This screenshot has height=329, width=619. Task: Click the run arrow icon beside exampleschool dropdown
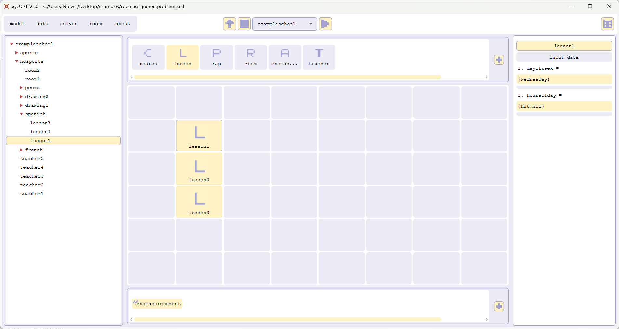(x=326, y=24)
